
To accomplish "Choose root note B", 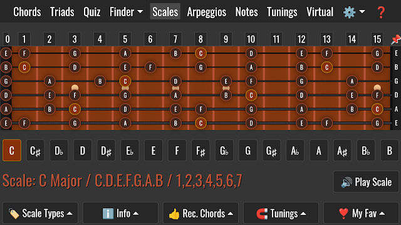I will point(390,151).
